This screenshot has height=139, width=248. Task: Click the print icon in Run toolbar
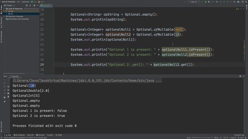click(8, 93)
